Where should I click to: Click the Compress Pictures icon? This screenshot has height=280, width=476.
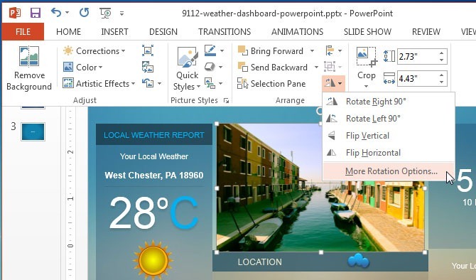pos(148,50)
